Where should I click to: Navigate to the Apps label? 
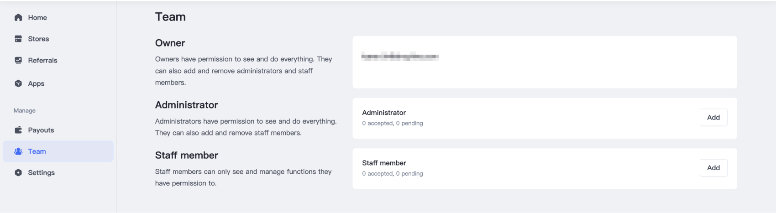click(36, 83)
